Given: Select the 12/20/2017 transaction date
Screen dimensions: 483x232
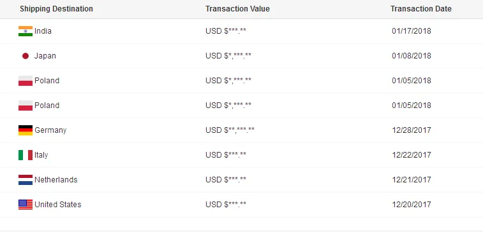Looking at the screenshot, I should tap(412, 205).
